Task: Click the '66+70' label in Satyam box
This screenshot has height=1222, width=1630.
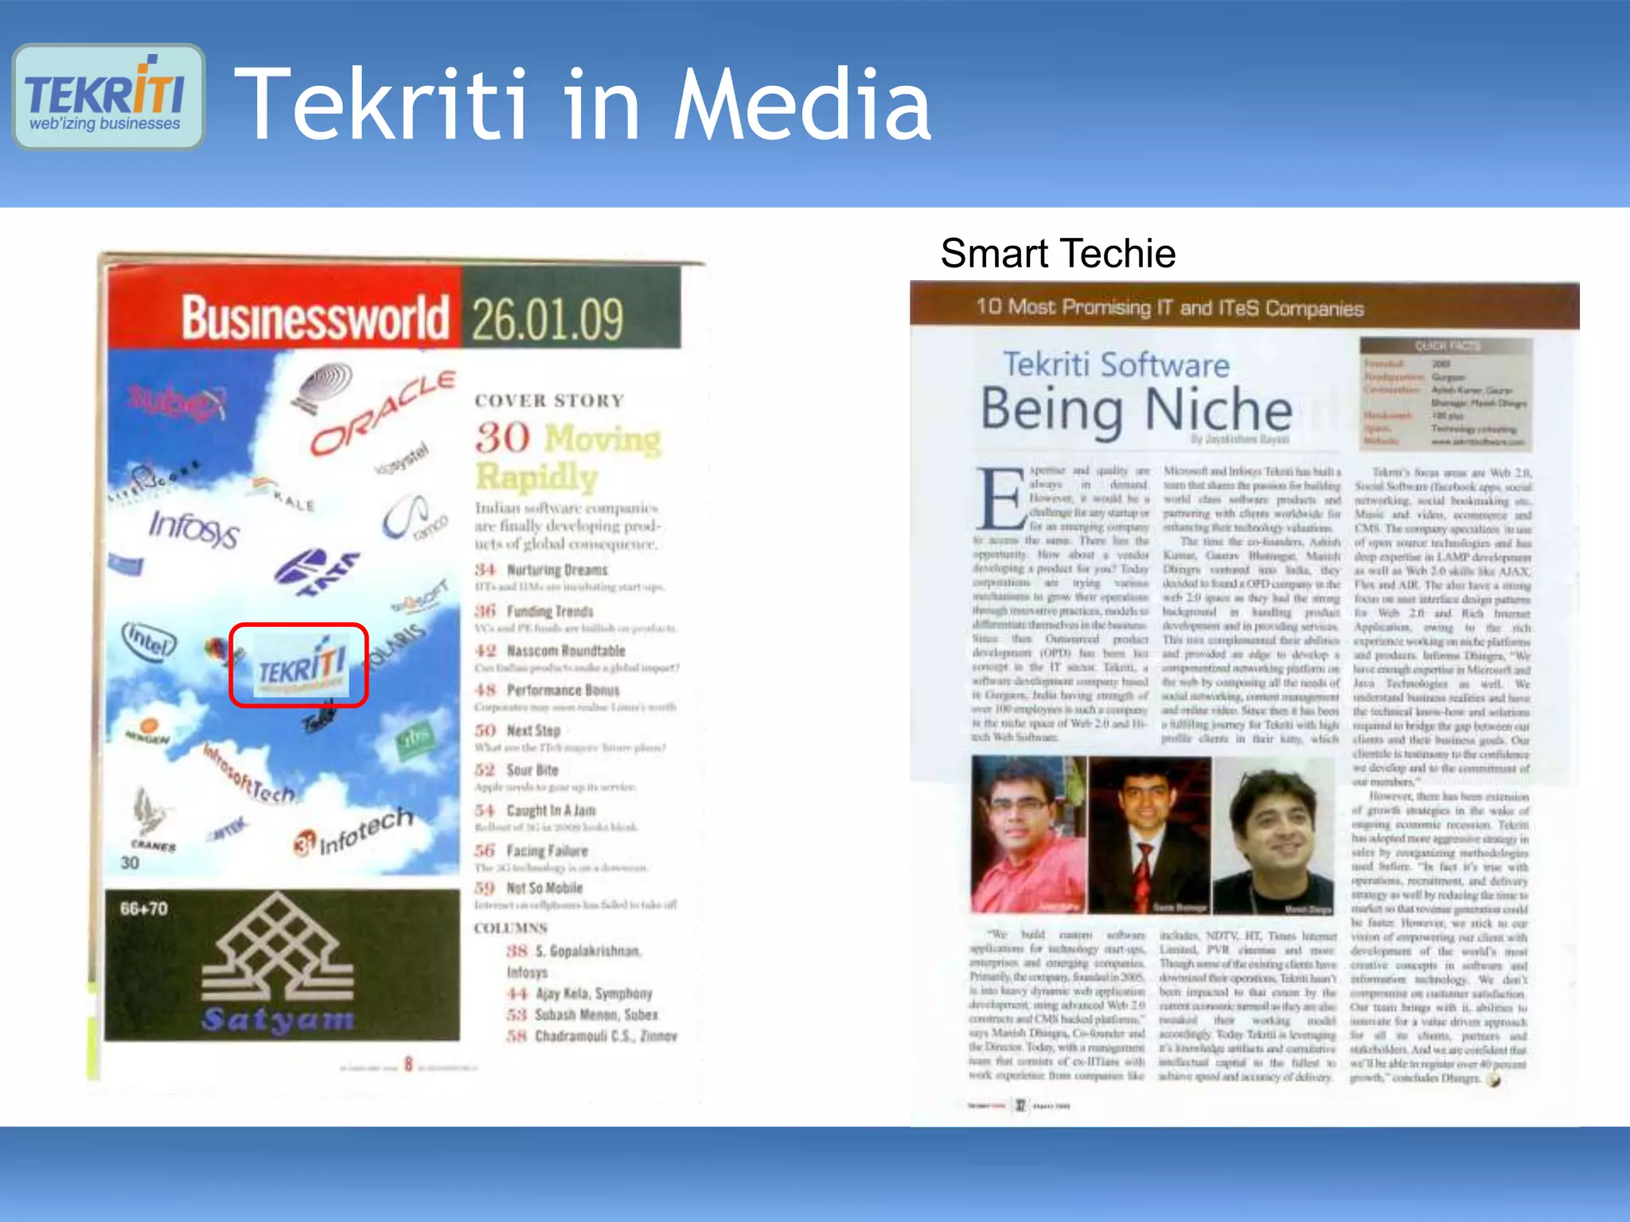Action: 144,909
